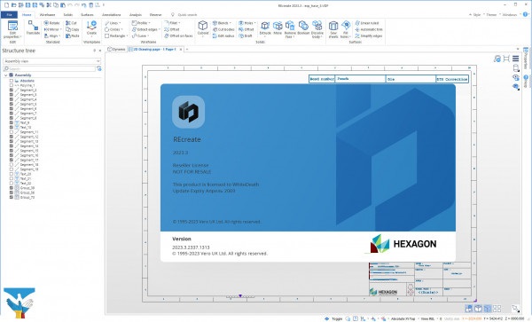Image resolution: width=532 pixels, height=322 pixels.
Task: Switch to the Wireframe ribbon tab
Action: 47,14
